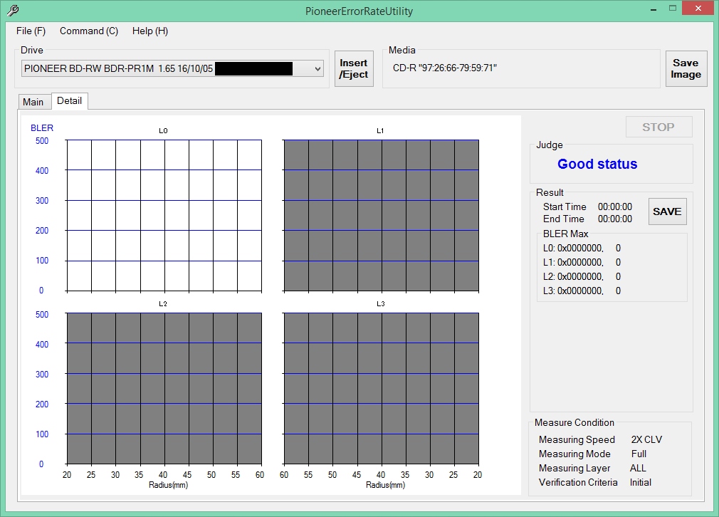Viewport: 719px width, 517px height.
Task: Expand the Drive selection dropdown arrow
Action: point(317,68)
